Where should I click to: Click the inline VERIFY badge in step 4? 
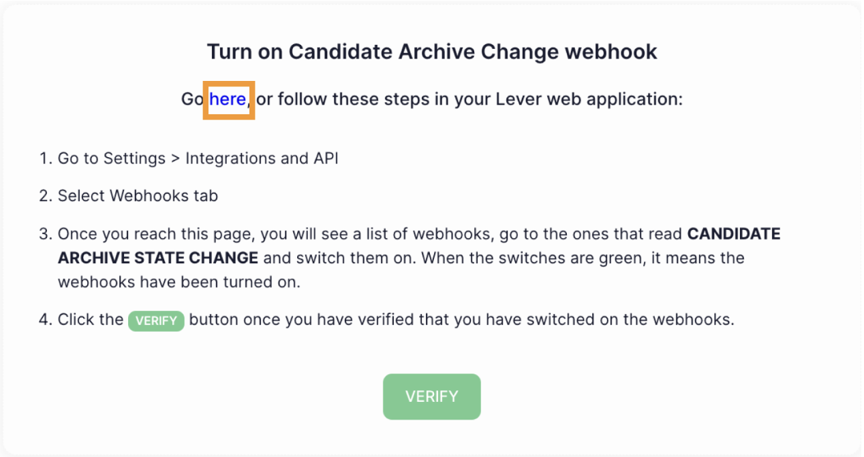point(156,320)
